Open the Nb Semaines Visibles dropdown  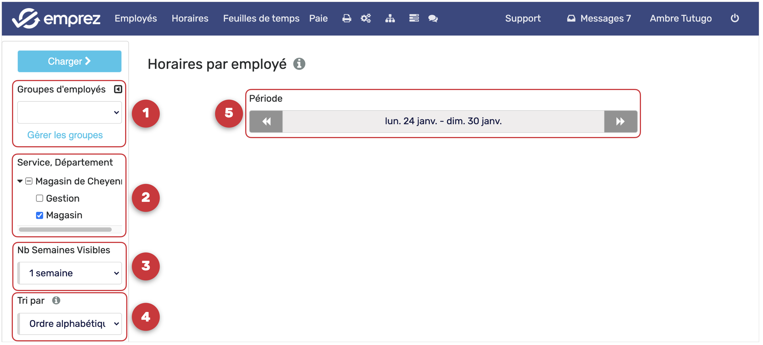(x=69, y=273)
